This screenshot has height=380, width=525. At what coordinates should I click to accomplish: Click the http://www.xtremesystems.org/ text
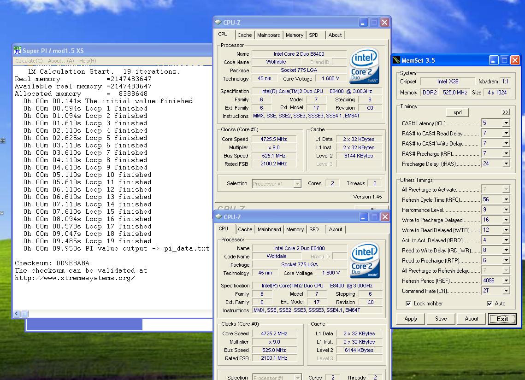75,278
